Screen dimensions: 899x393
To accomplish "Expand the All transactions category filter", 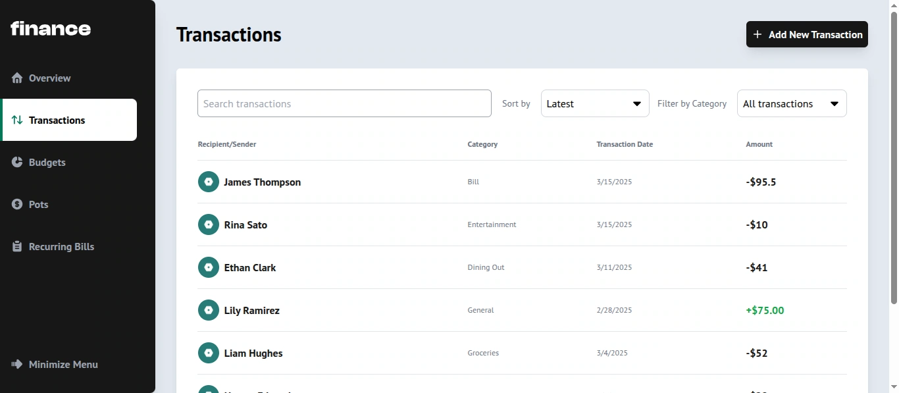I will tap(792, 103).
